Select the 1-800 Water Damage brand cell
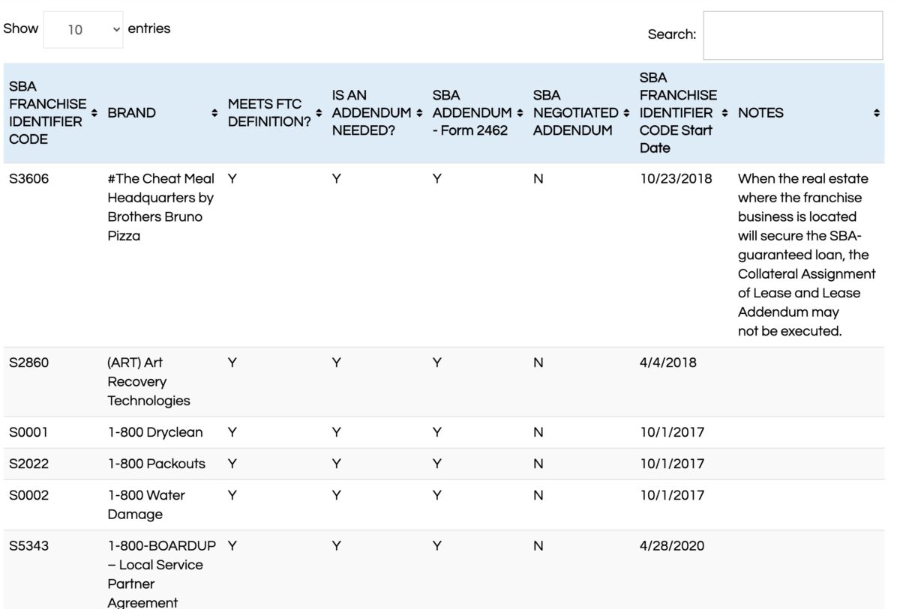The height and width of the screenshot is (609, 900). 146,504
